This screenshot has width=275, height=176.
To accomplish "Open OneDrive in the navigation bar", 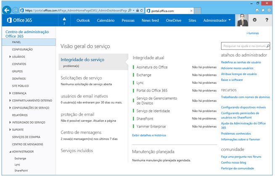I will pos(174,21).
